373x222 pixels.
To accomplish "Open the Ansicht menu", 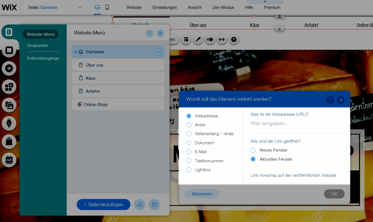I will click(195, 7).
